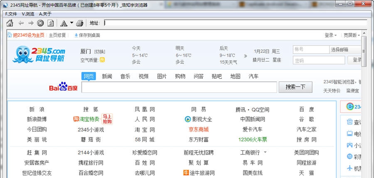374x178 pixels.
Task: Click the scrollbar up arrow
Action: tap(364, 33)
